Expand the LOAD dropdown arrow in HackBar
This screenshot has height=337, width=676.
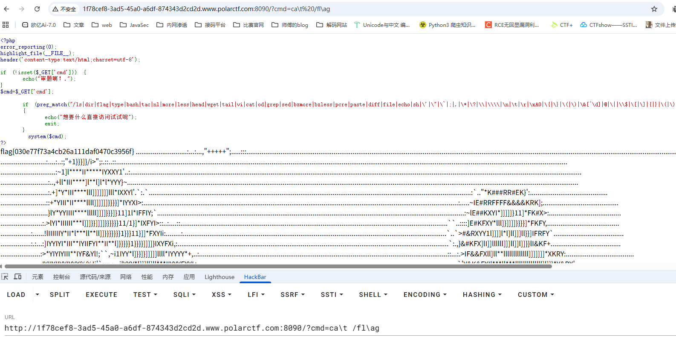coord(38,294)
